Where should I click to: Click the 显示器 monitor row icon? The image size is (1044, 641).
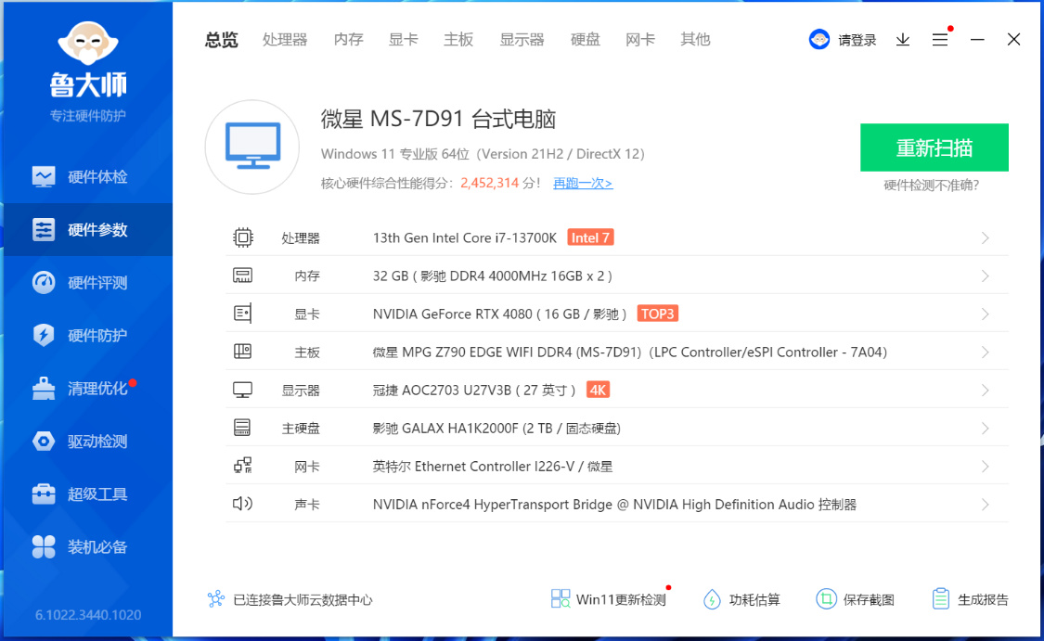coord(243,390)
